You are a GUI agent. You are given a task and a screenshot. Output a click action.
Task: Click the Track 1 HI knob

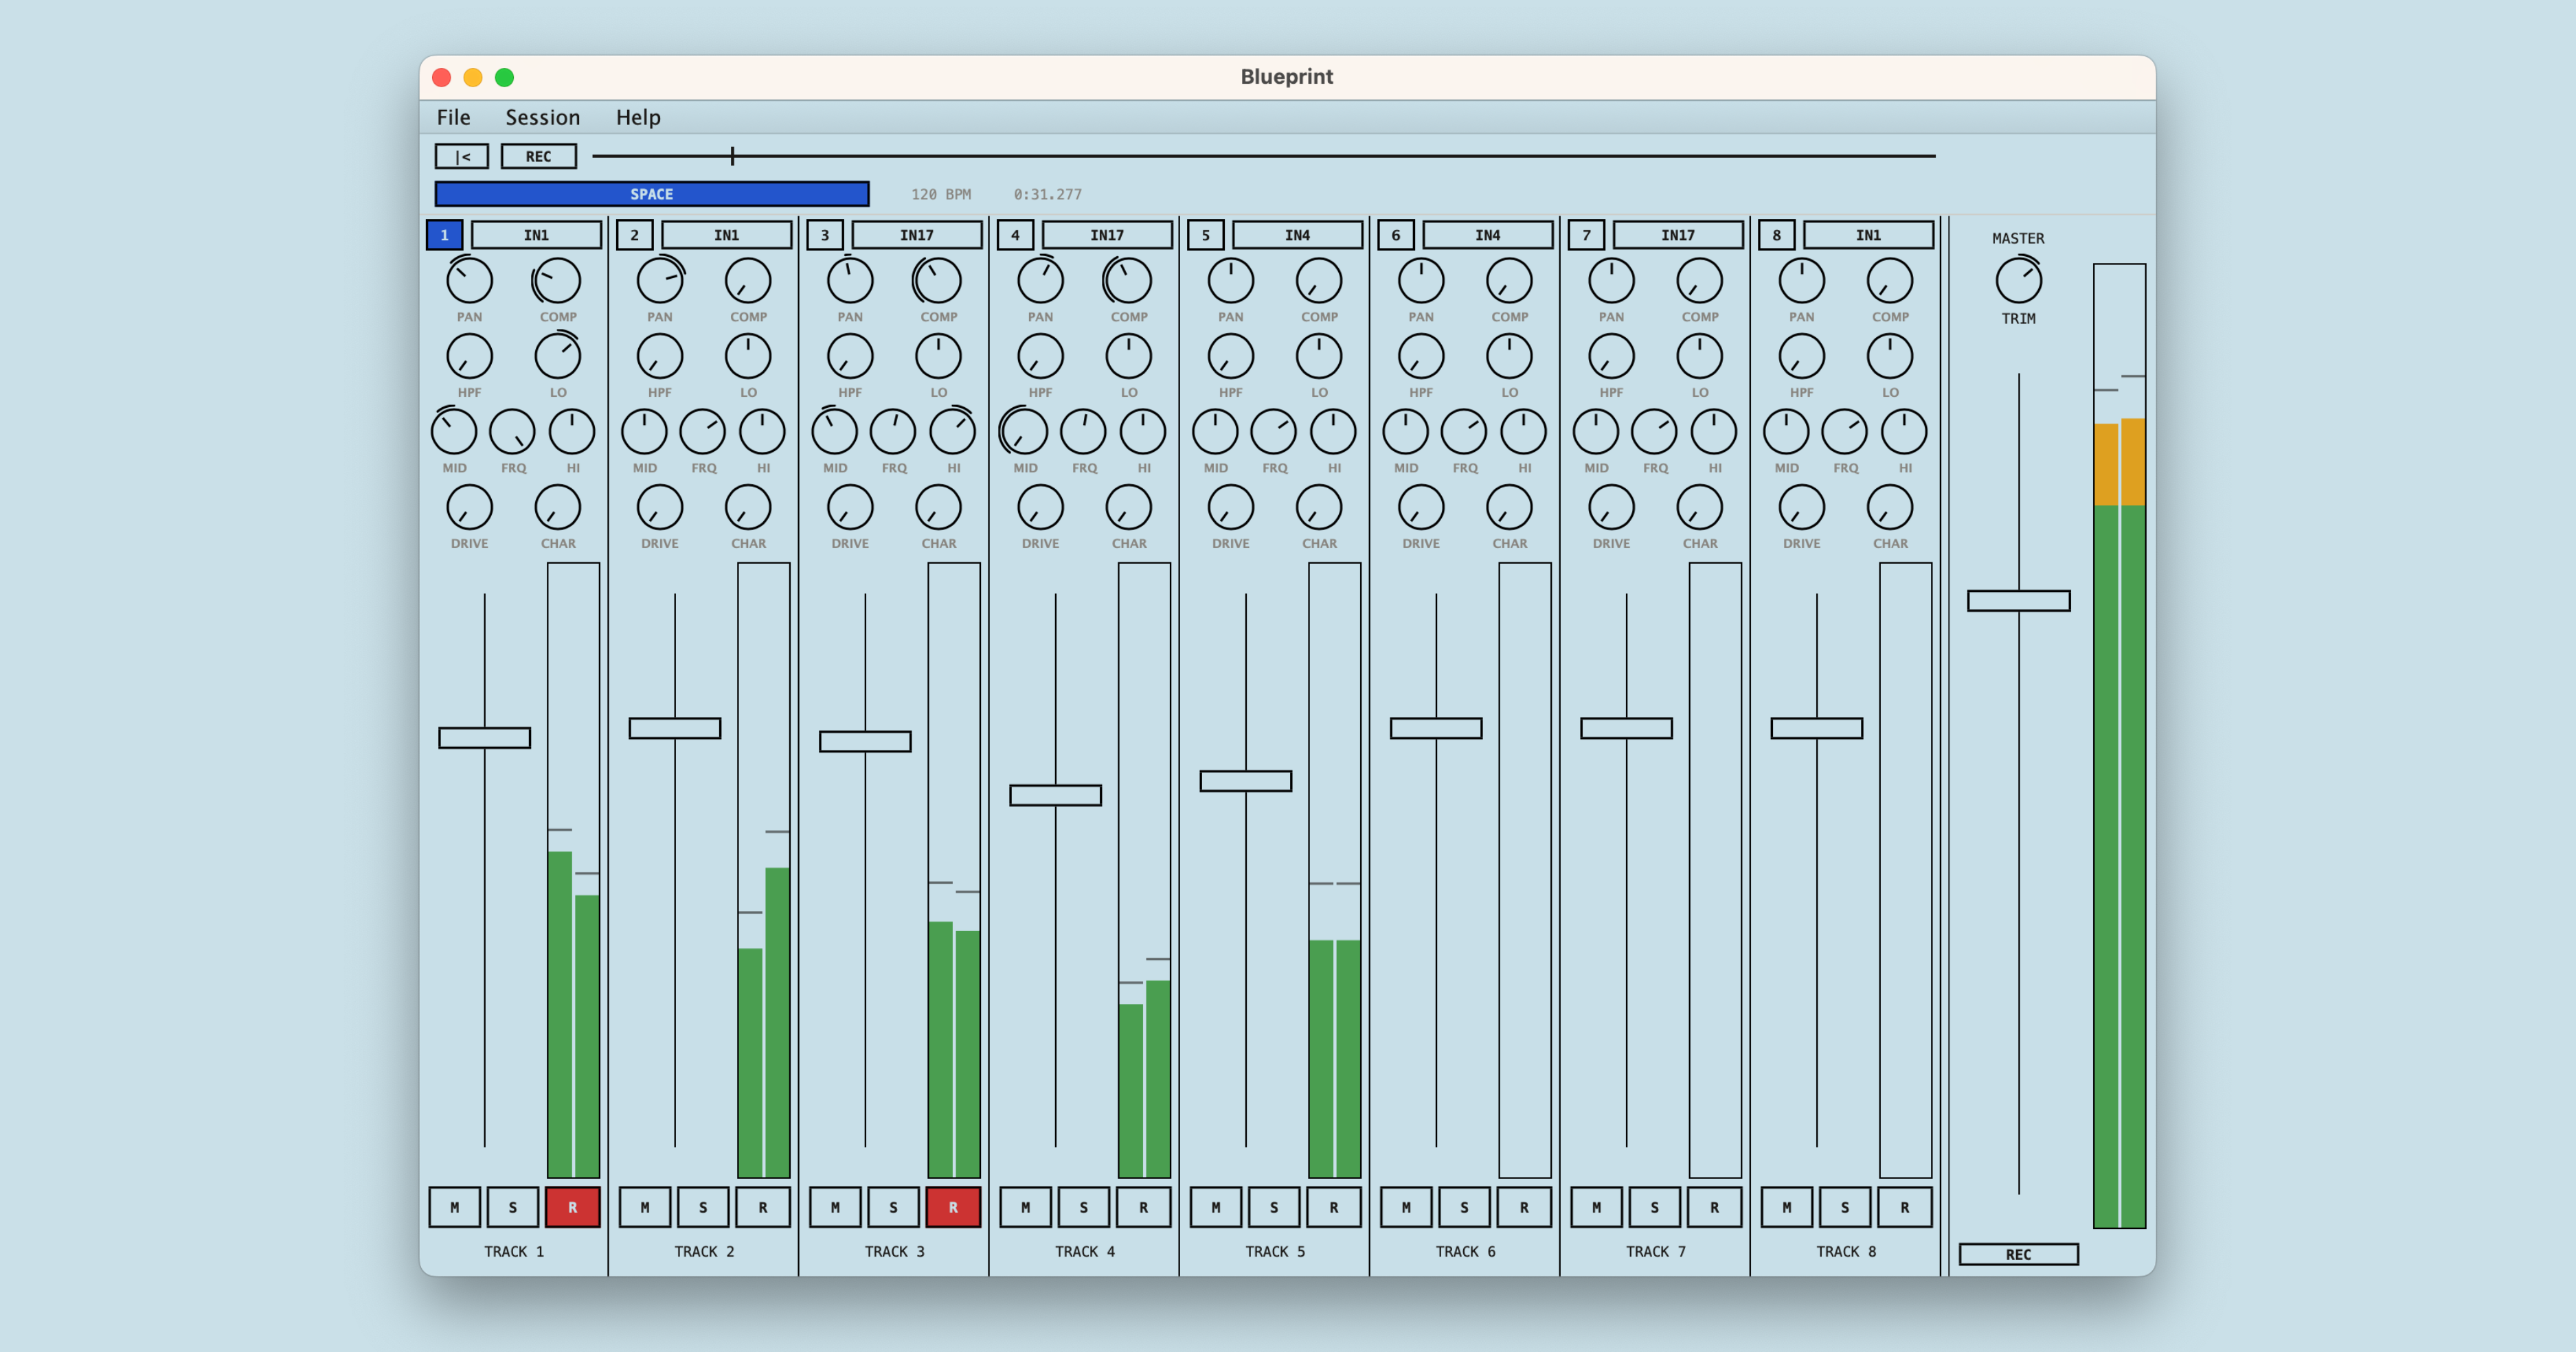572,432
